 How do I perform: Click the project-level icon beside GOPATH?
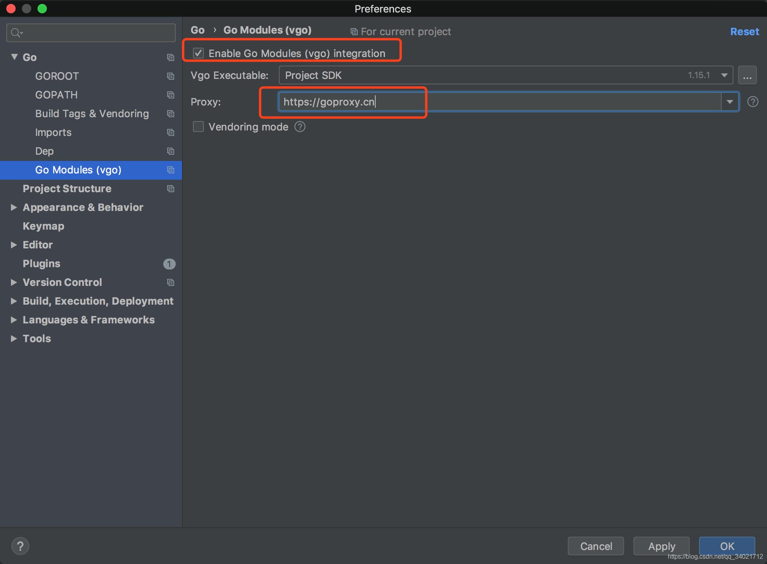point(171,95)
